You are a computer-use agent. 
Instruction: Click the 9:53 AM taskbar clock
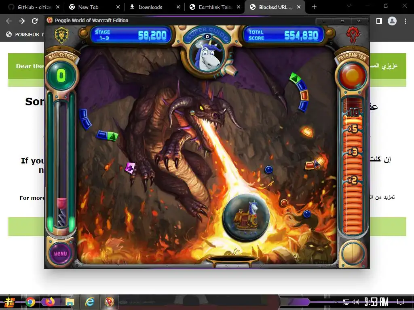pyautogui.click(x=376, y=302)
